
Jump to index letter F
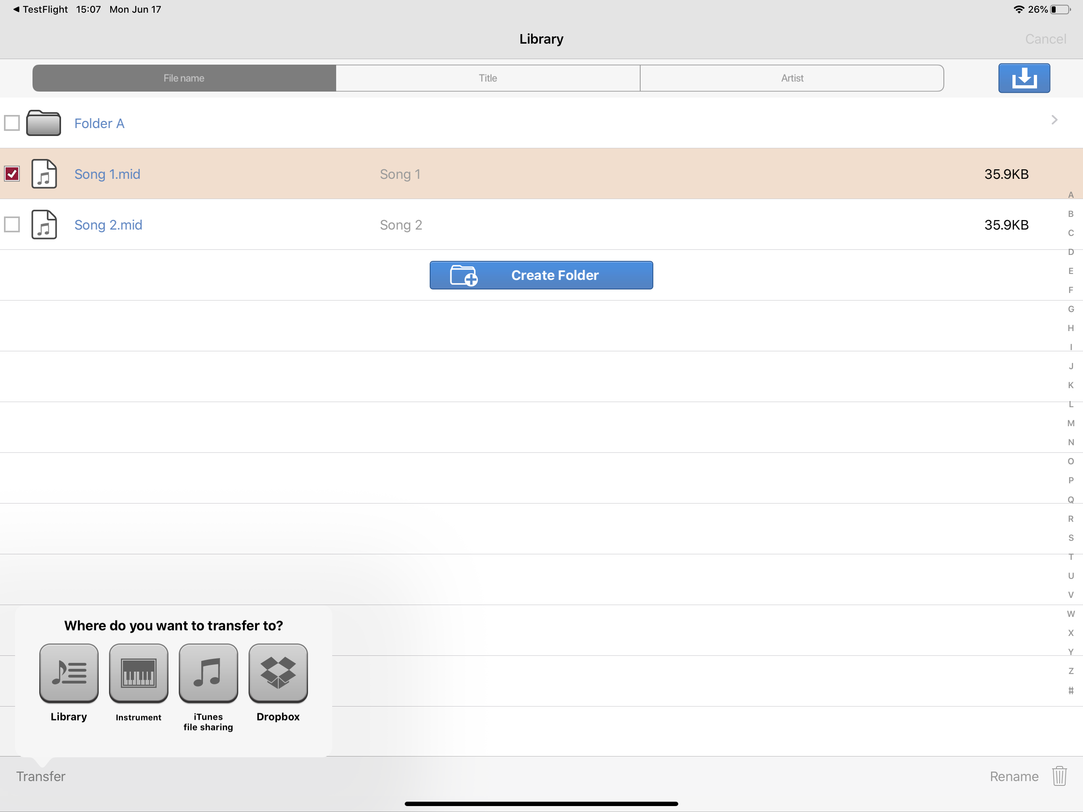1071,290
